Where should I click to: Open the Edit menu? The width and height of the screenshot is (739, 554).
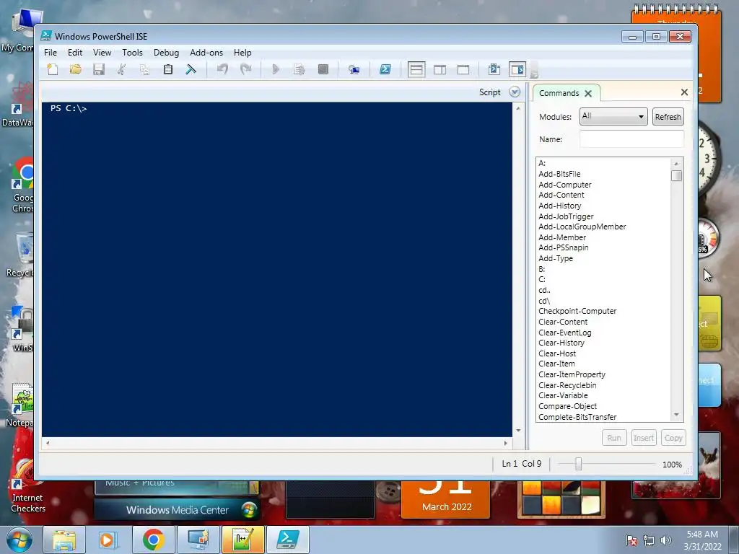point(75,53)
